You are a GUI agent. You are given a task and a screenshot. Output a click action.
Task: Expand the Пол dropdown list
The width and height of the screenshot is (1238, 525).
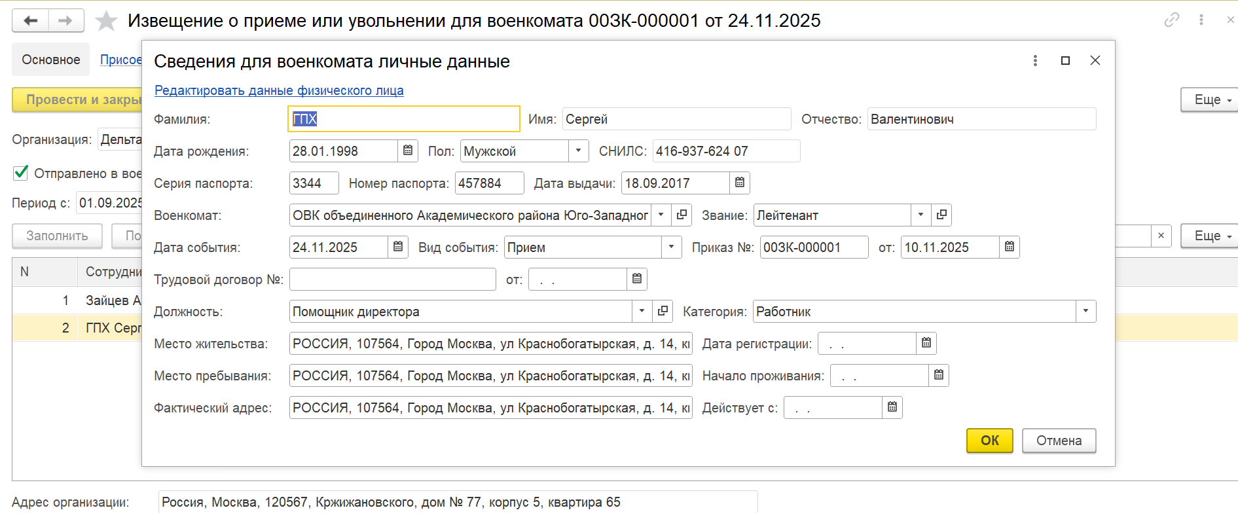pos(578,151)
